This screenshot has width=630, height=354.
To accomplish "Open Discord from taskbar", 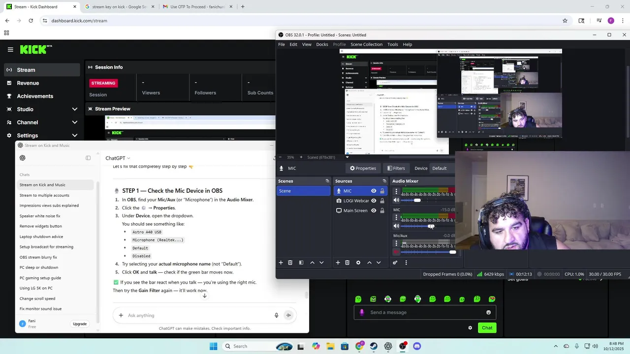I will 417,346.
